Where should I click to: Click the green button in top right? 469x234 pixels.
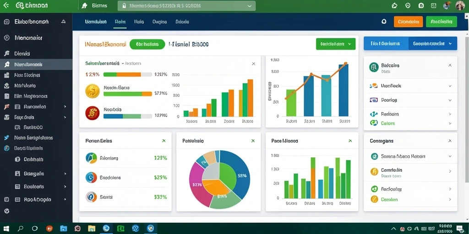(441, 22)
